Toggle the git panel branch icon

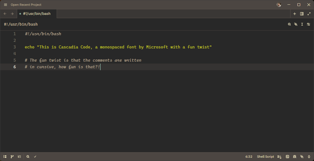point(12,157)
